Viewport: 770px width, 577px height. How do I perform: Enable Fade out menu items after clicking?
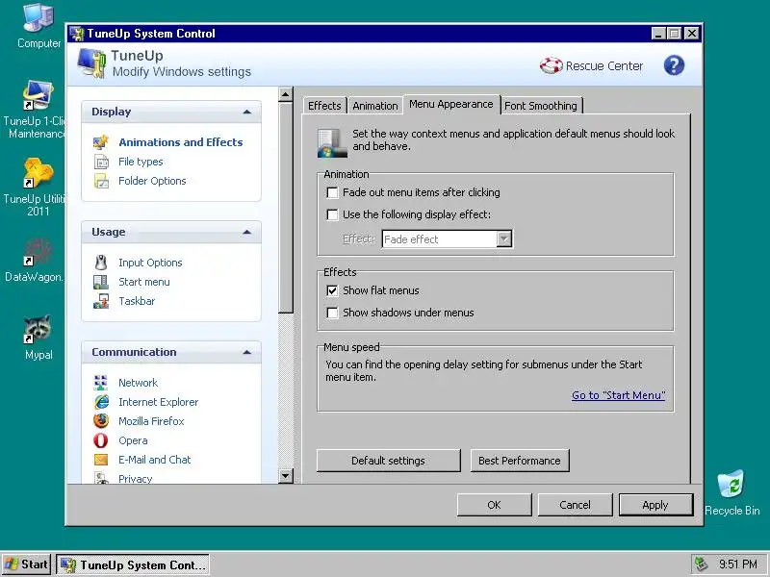click(332, 193)
